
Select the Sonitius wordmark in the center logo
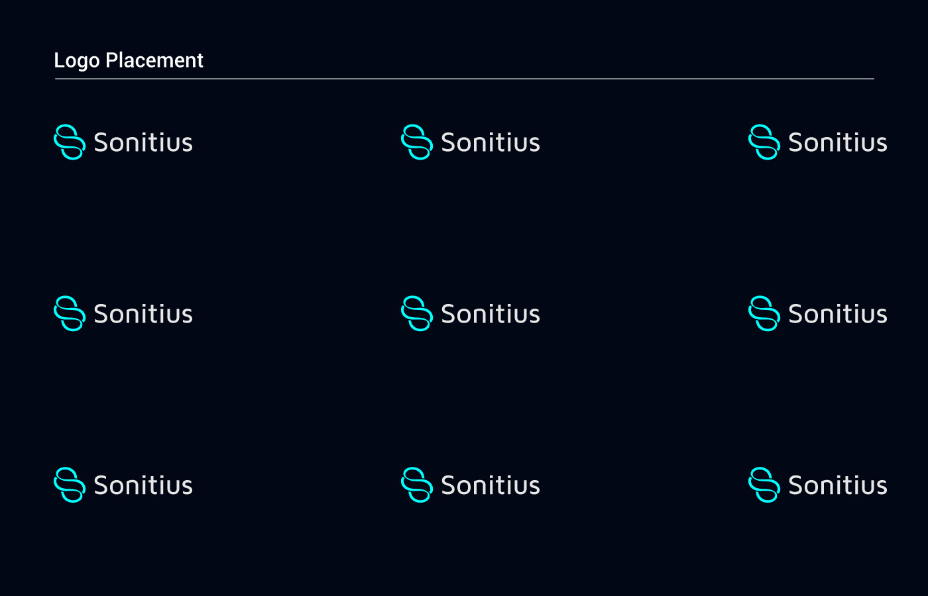(x=491, y=315)
